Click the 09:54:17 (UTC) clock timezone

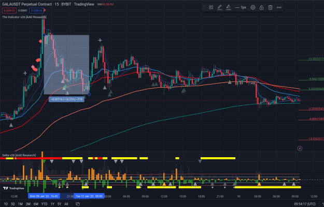[305, 204]
